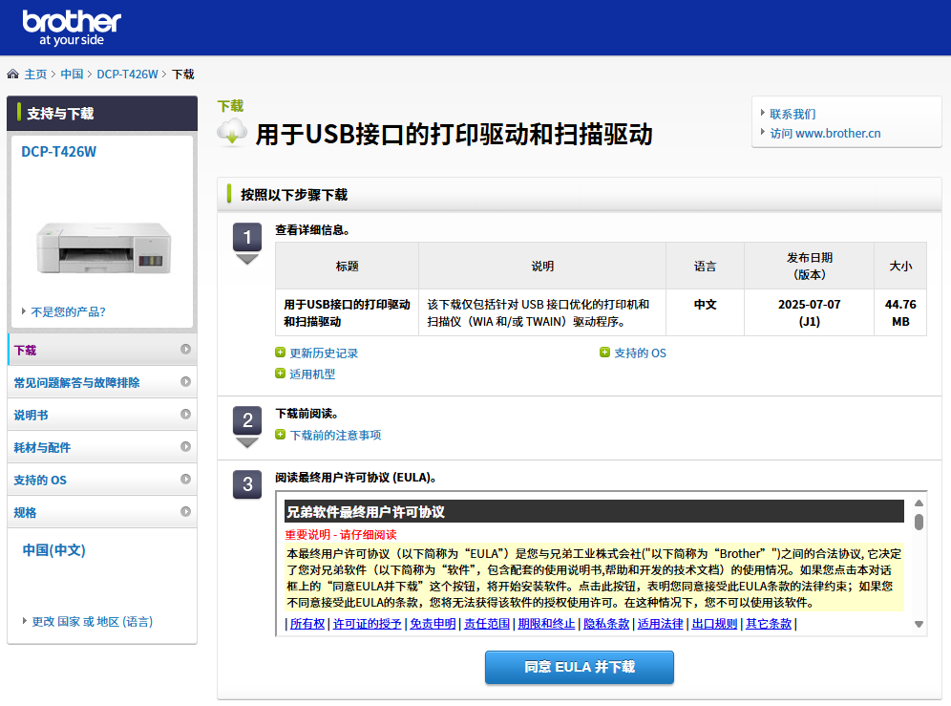The width and height of the screenshot is (951, 706).
Task: Jump to 隐私条款 section of EULA
Action: 606,624
